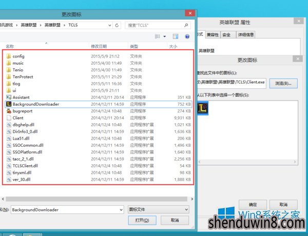The width and height of the screenshot is (308, 236).
Task: Sort files by the 修改日期 column header
Action: 99,47
